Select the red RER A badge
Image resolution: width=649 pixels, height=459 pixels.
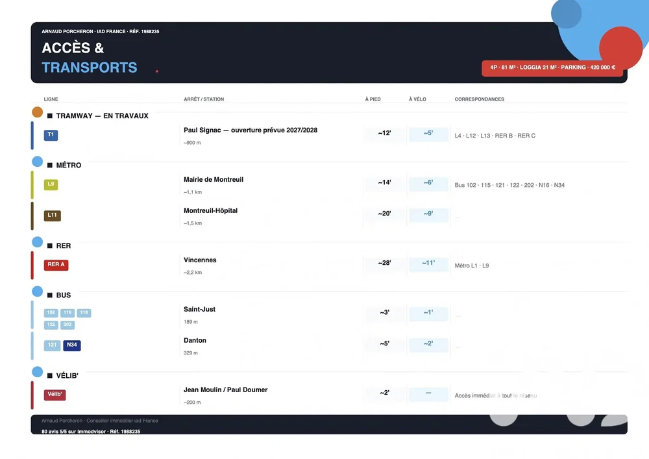(56, 265)
